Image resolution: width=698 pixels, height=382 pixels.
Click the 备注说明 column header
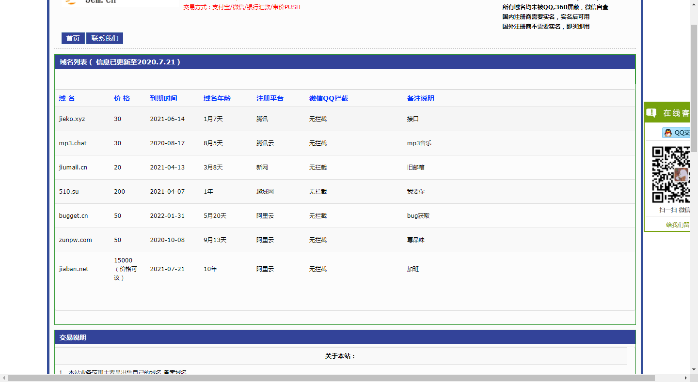(421, 98)
